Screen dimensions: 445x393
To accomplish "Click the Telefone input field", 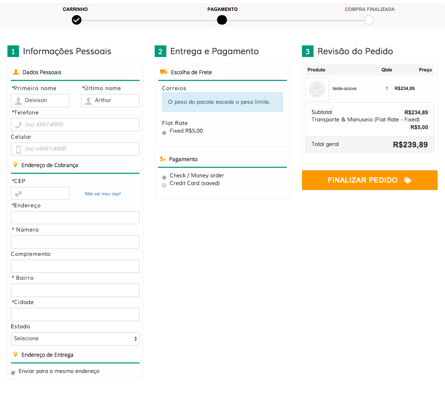I will click(x=75, y=125).
